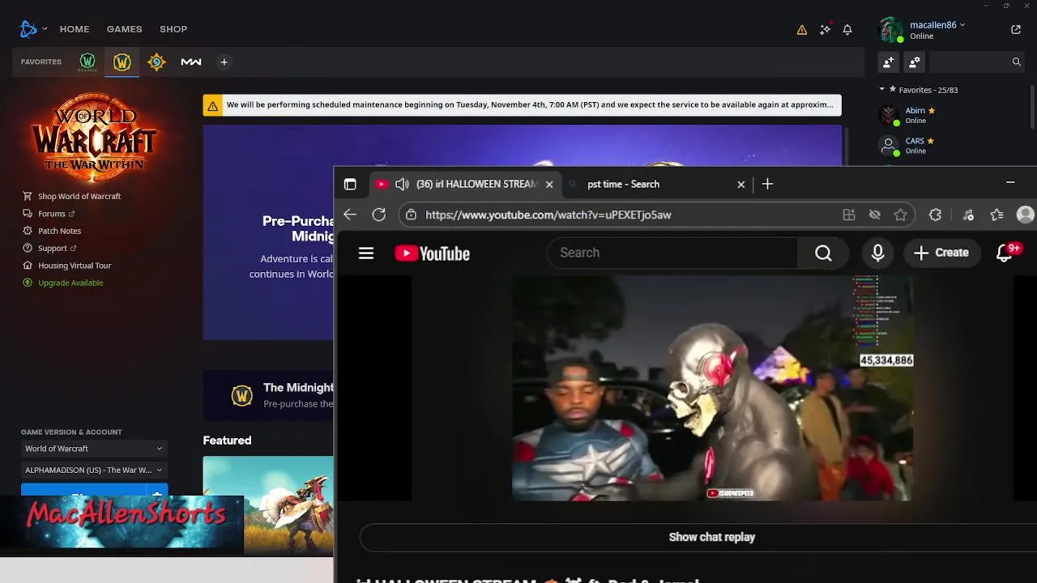Open a new browser tab
Screen dimensions: 1037x583
pyautogui.click(x=767, y=185)
